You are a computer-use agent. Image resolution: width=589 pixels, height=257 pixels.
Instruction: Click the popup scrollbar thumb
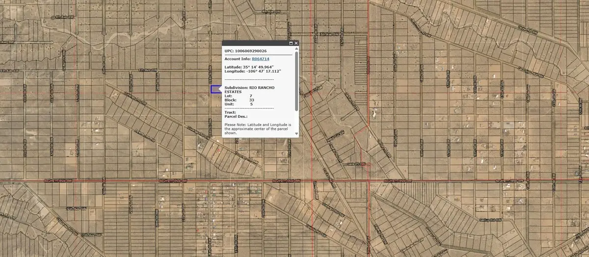tap(296, 81)
